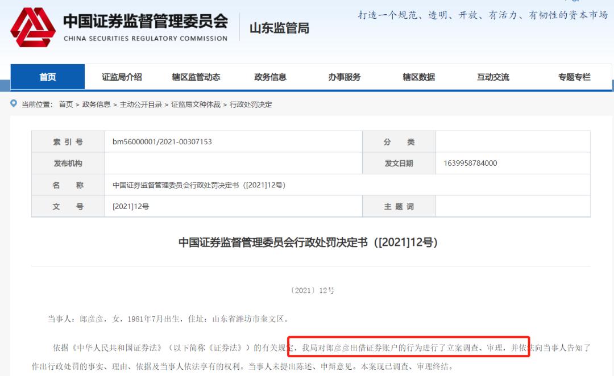
Task: Open the 政务信息 navigation item
Action: [270, 77]
